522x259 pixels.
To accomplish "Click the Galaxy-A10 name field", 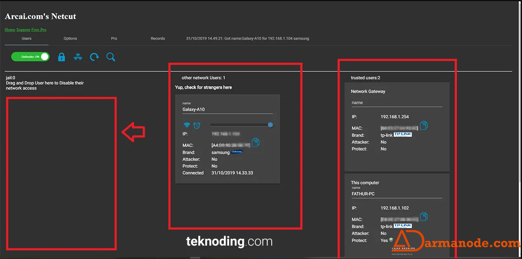I will (227, 109).
